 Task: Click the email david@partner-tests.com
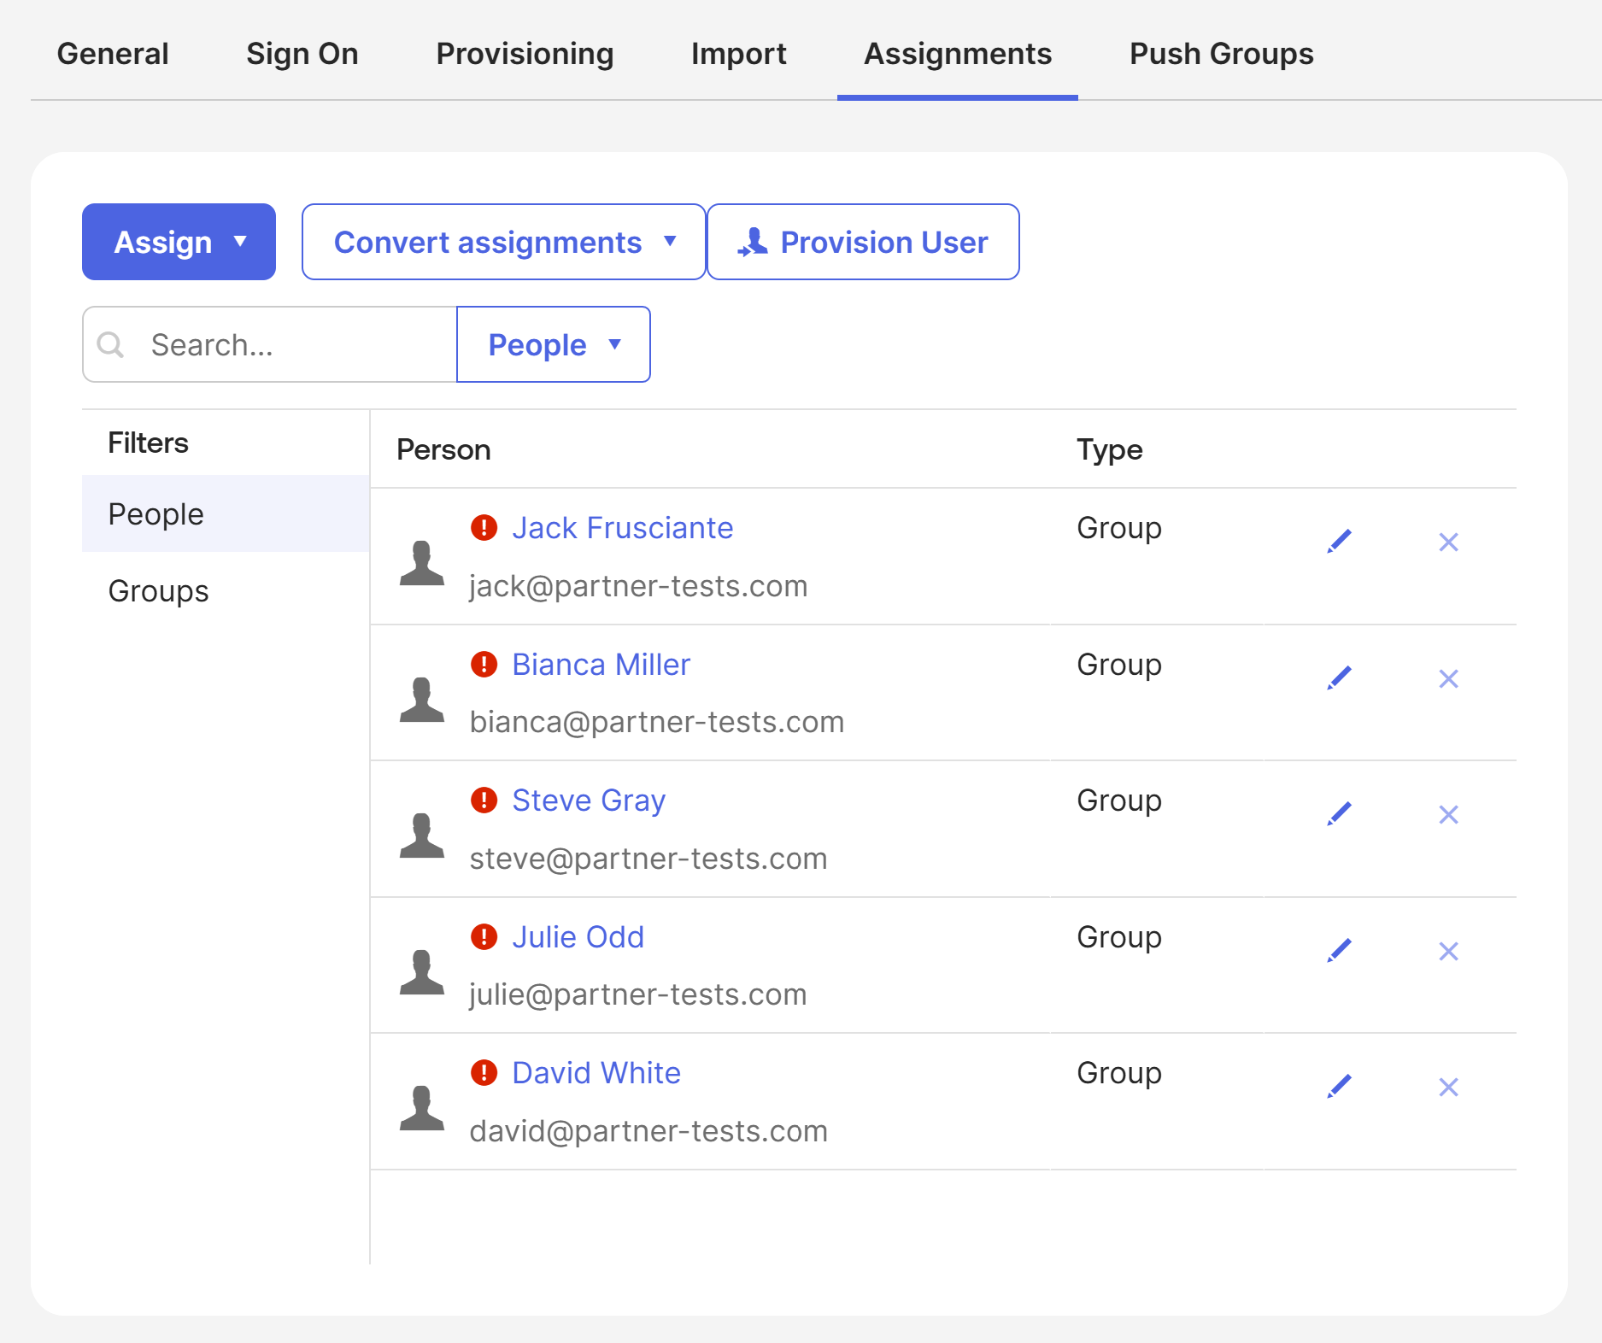648,1131
